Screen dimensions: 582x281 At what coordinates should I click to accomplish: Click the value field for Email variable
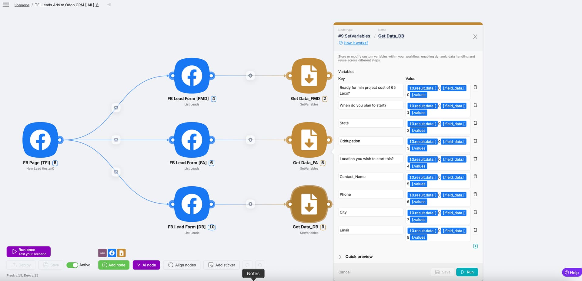coord(438,234)
